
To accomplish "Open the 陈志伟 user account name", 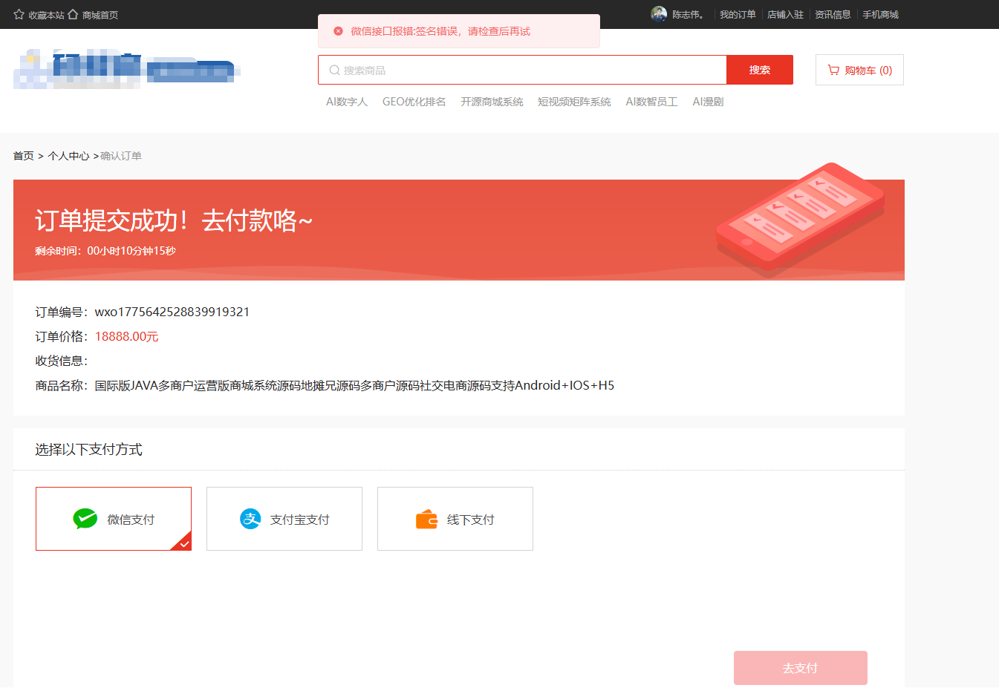I will [x=688, y=15].
